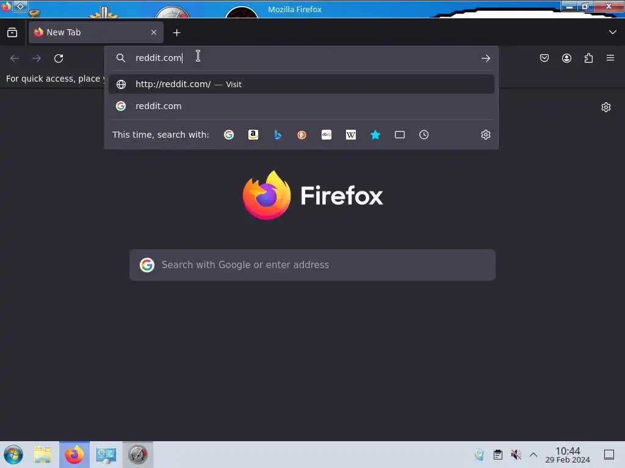
Task: Click the Firefox logo on page
Action: pyautogui.click(x=267, y=195)
